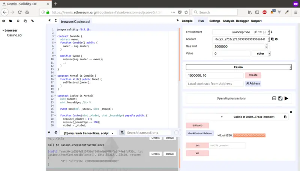300x171 pixels.
Task: Switch to the Run tab
Action: pyautogui.click(x=201, y=21)
